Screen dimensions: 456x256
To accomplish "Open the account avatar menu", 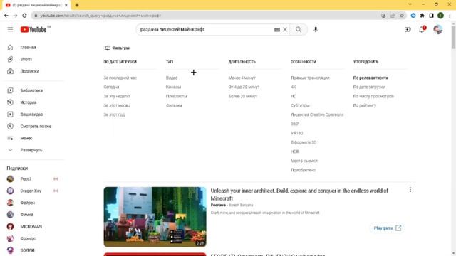I will (x=437, y=30).
